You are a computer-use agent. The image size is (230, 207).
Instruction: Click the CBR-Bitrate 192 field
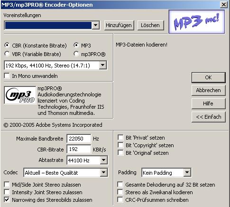[x=79, y=149]
